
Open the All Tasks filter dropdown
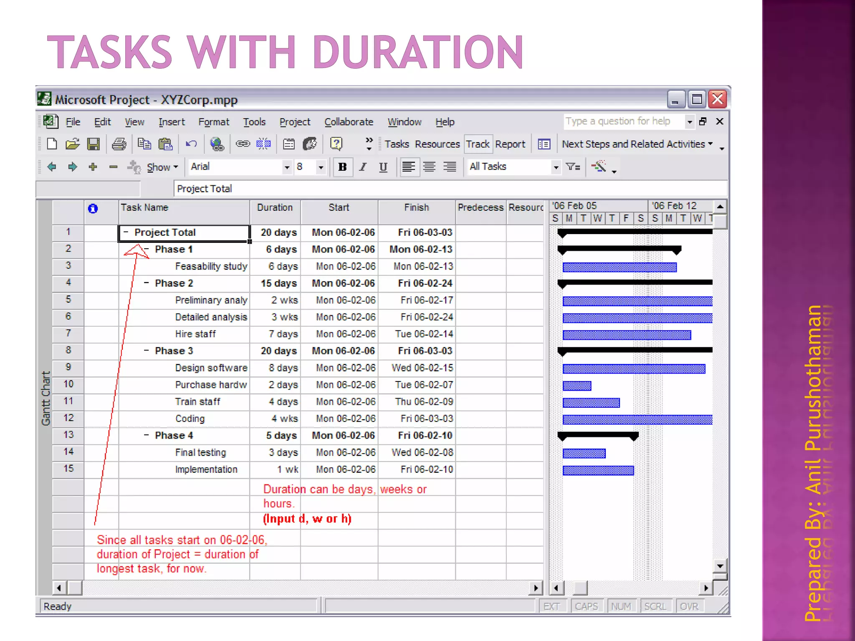556,167
